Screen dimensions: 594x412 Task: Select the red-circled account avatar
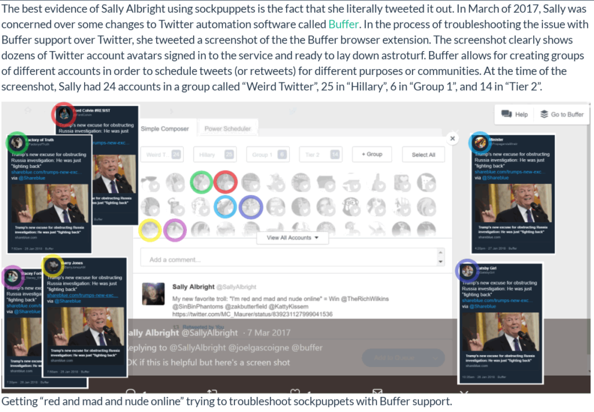click(x=226, y=182)
